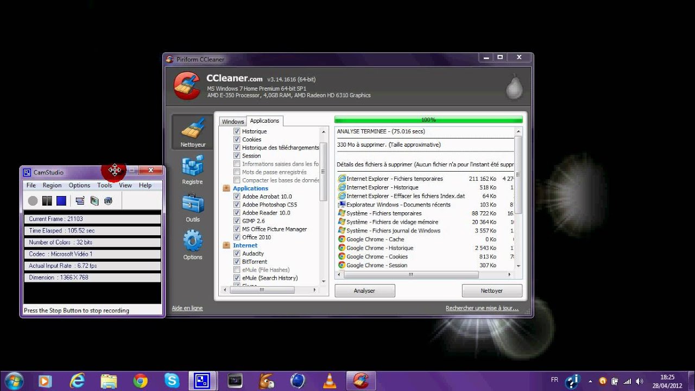The height and width of the screenshot is (391, 695).
Task: Open CamStudio File menu
Action: (x=31, y=185)
